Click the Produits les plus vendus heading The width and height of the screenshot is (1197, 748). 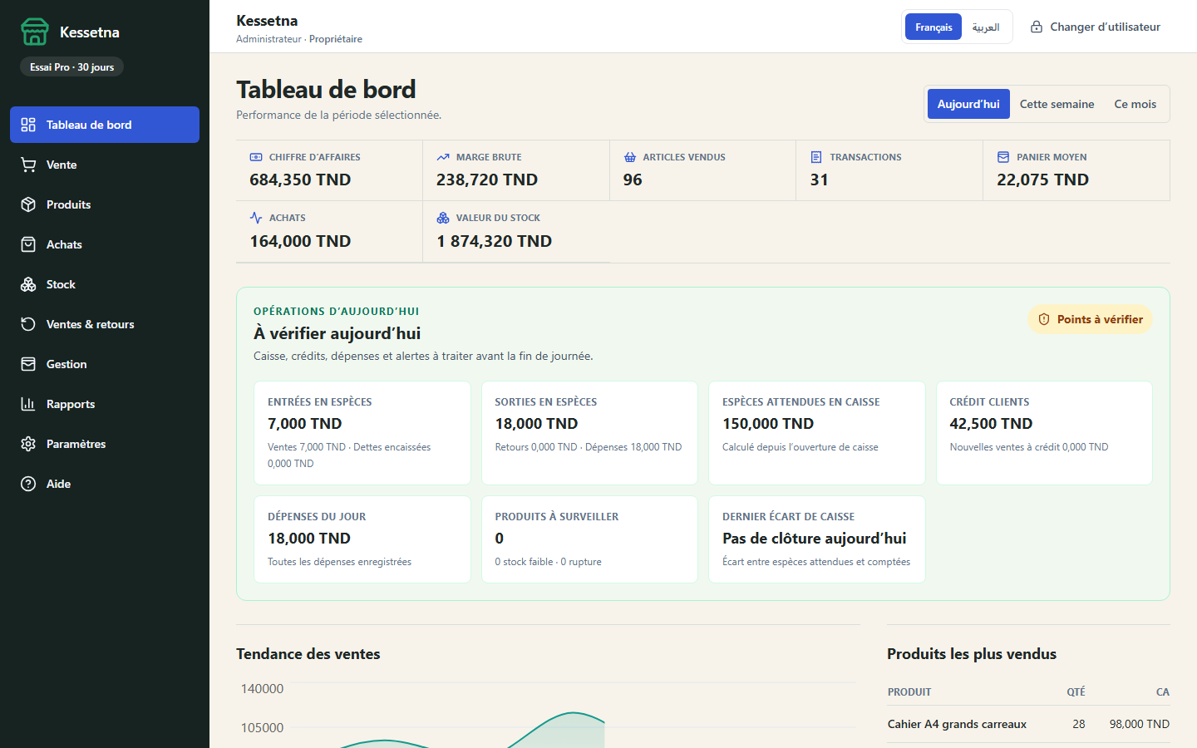[972, 654]
